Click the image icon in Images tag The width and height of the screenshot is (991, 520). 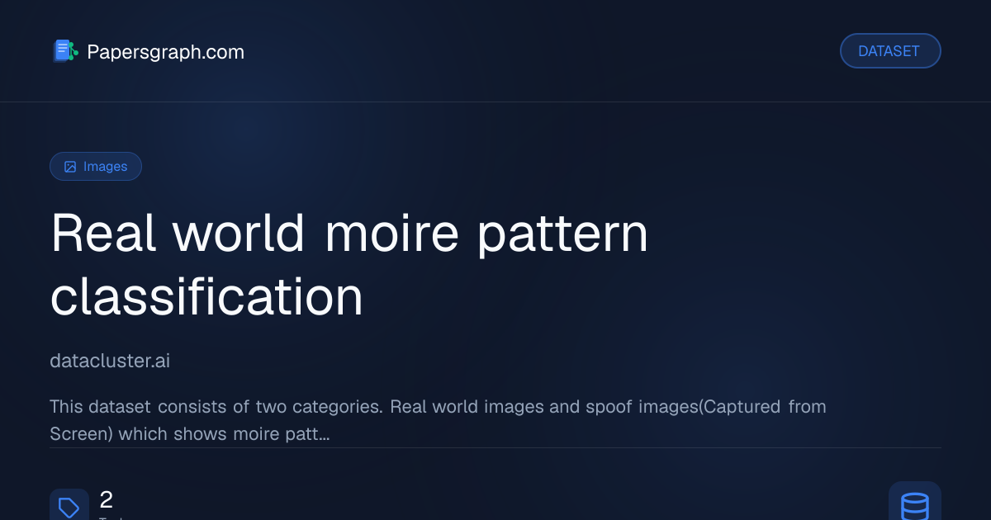(x=70, y=167)
